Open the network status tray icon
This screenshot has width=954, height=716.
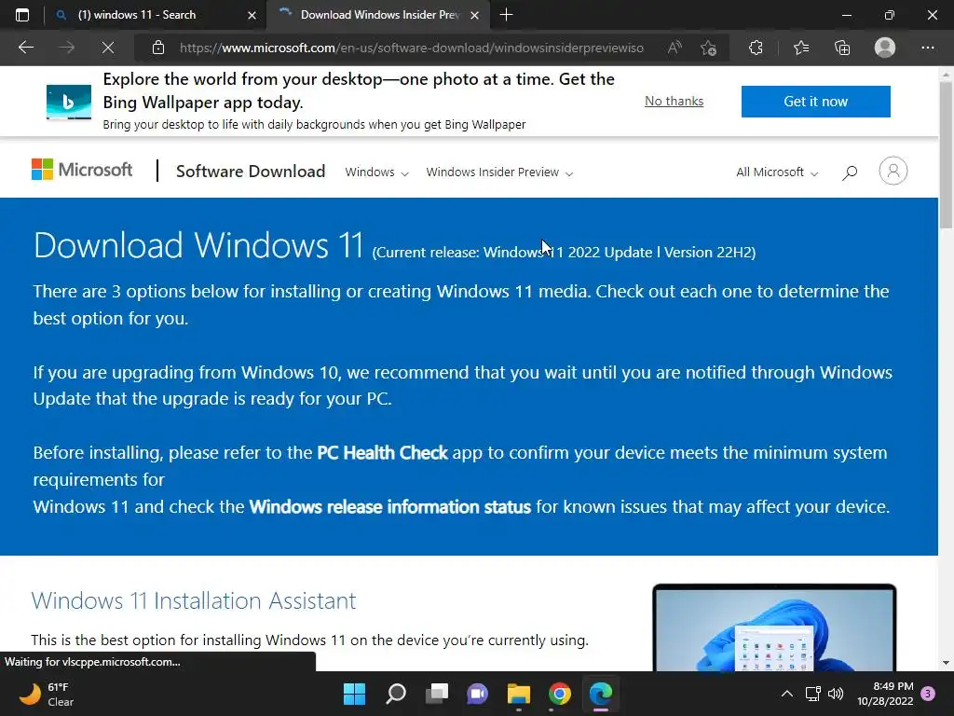pyautogui.click(x=812, y=694)
